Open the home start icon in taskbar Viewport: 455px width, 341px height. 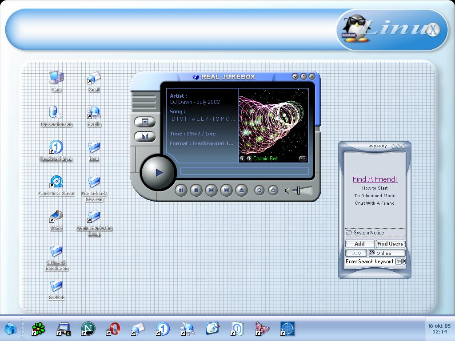(11, 329)
